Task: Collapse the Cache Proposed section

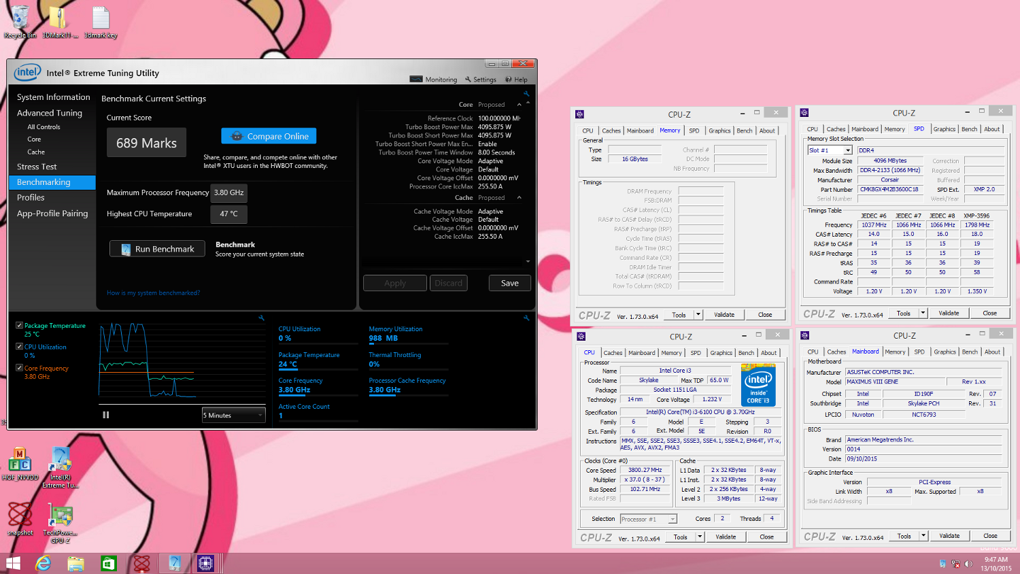Action: pyautogui.click(x=519, y=198)
